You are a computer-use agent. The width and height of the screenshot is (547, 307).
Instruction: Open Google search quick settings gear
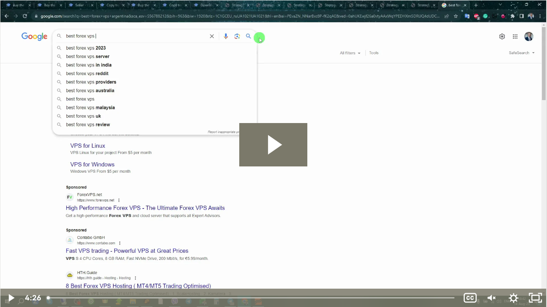coord(502,36)
